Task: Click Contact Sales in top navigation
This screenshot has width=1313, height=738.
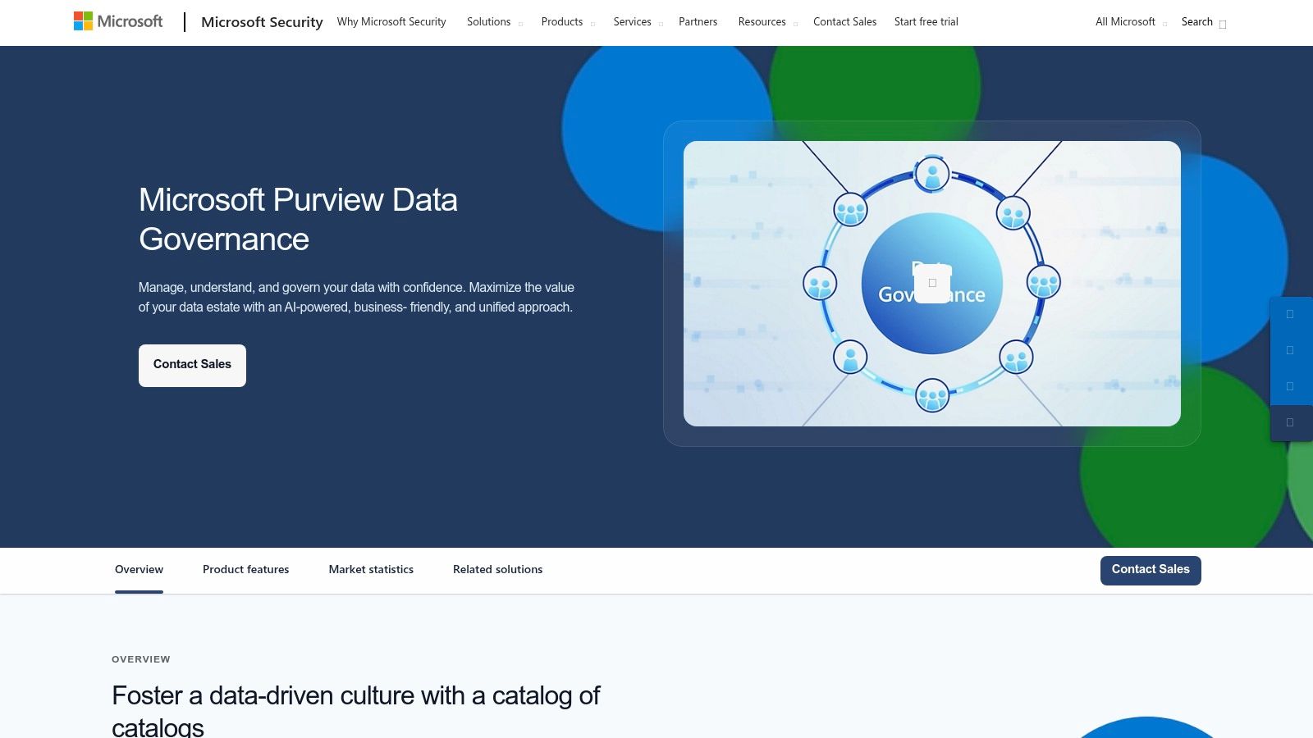Action: (844, 22)
